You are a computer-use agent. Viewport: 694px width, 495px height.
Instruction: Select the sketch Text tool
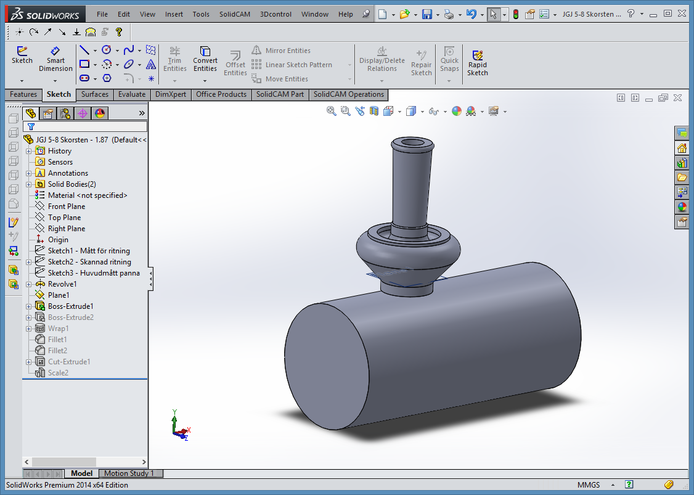click(151, 64)
